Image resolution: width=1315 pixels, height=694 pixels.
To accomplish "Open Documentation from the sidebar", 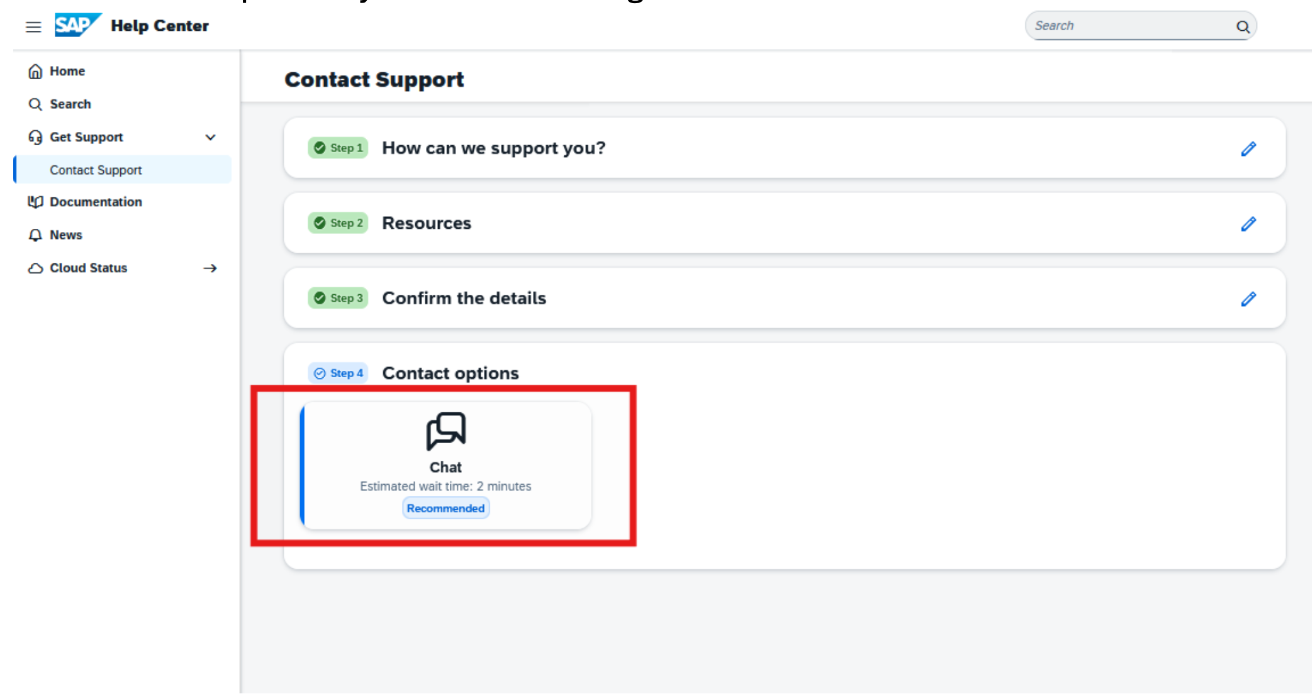I will (96, 202).
